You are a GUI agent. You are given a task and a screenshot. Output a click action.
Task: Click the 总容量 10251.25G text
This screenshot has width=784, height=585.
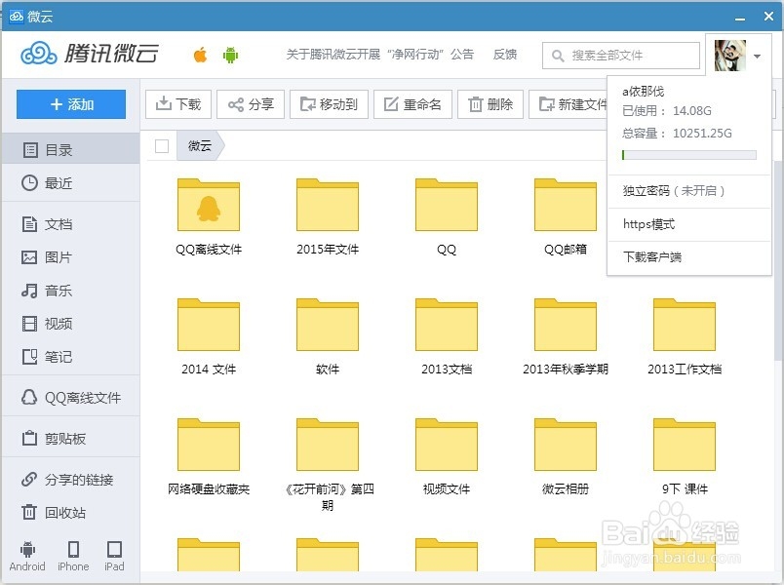(x=677, y=134)
